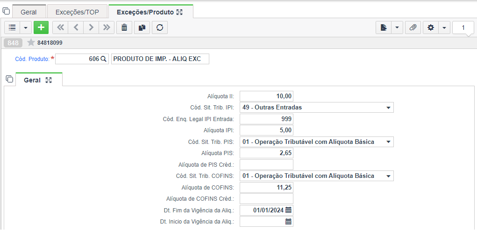
Task: Click the 84818099 record title text
Action: coord(50,43)
